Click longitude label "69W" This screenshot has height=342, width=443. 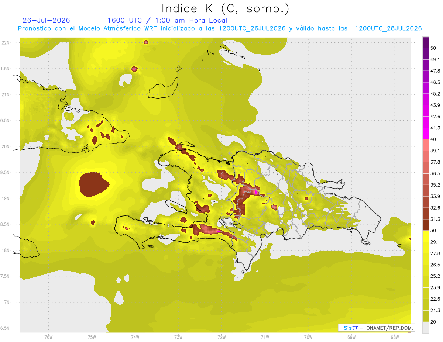tap(351, 337)
